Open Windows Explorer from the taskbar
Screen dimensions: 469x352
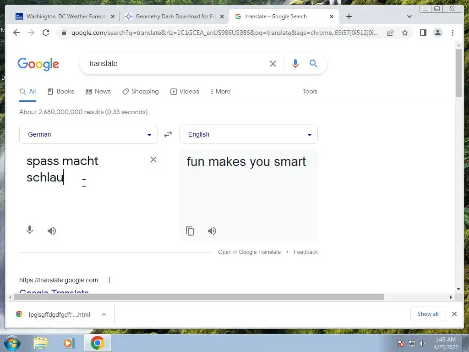41,343
